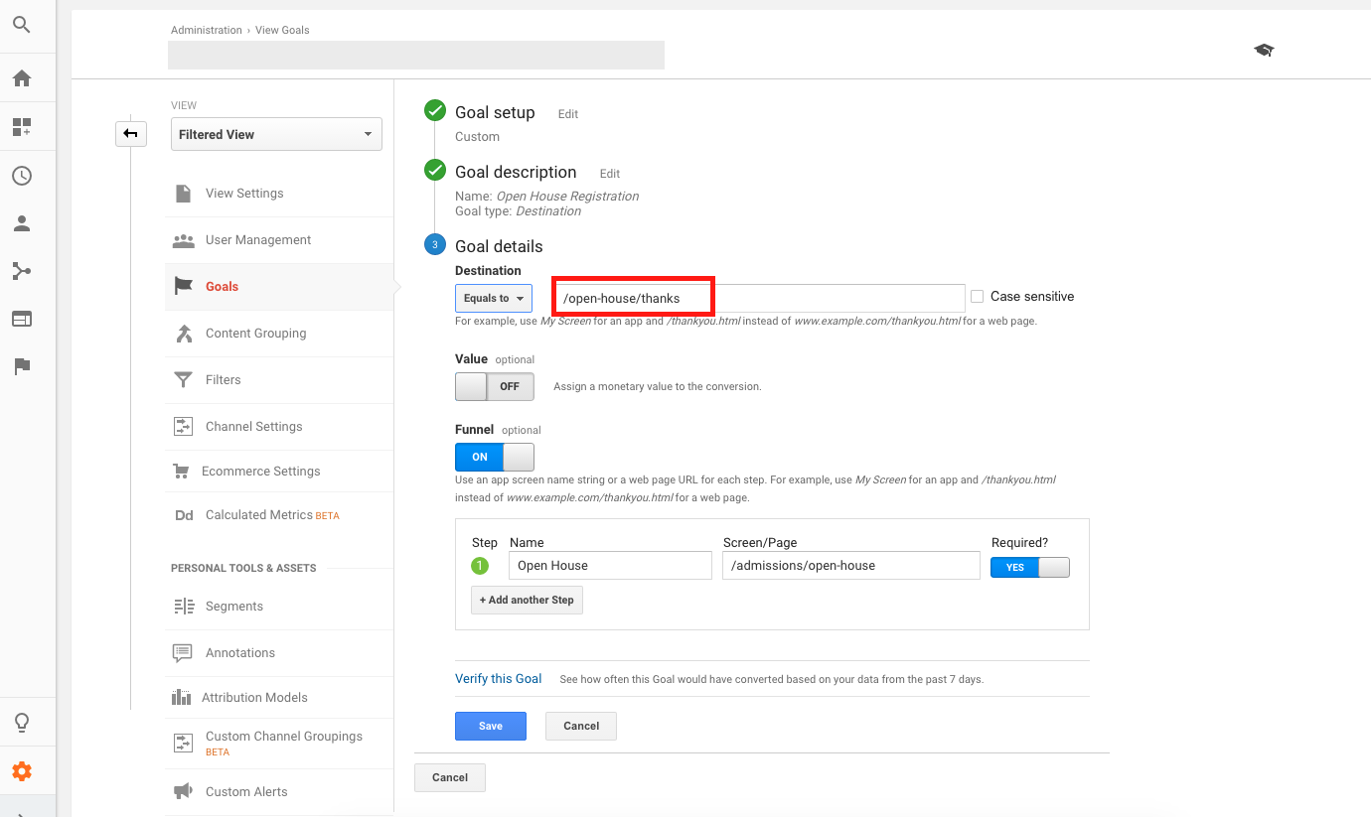Open the Filtered View dropdown

[276, 133]
